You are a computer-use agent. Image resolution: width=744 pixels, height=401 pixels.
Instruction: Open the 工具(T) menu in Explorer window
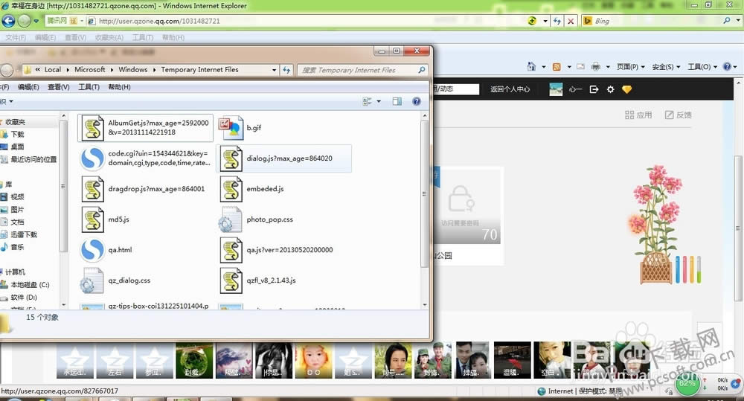89,87
